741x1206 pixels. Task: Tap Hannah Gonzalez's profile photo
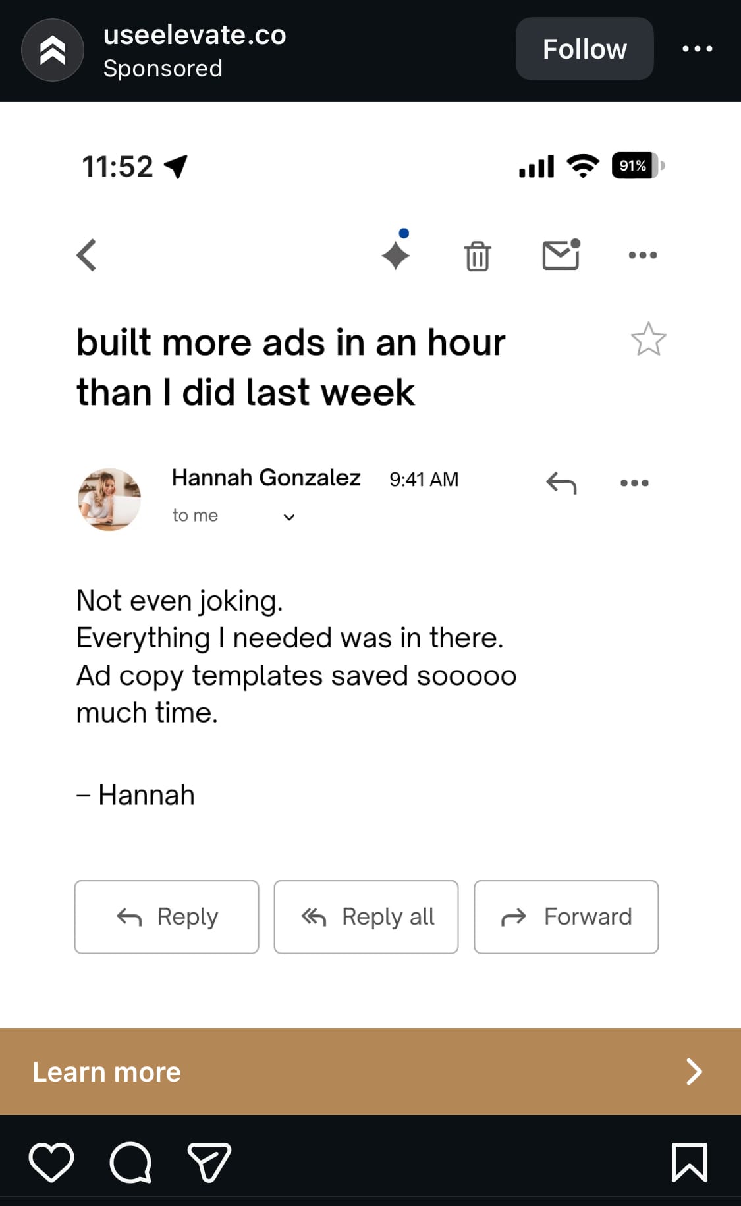(109, 499)
